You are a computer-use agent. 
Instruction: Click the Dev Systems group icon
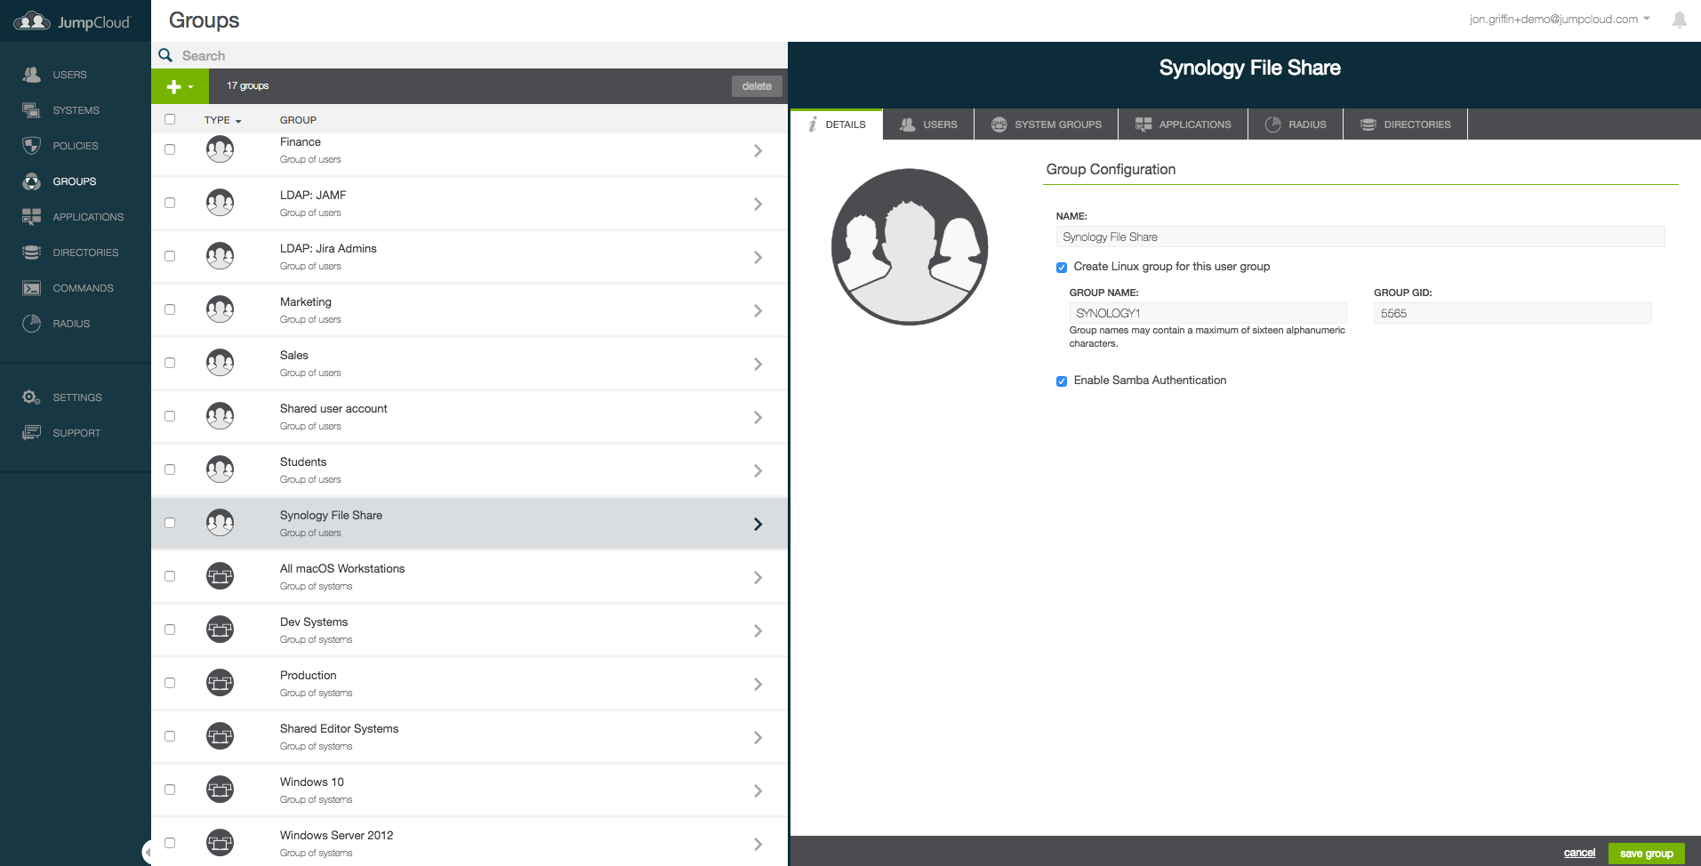220,629
